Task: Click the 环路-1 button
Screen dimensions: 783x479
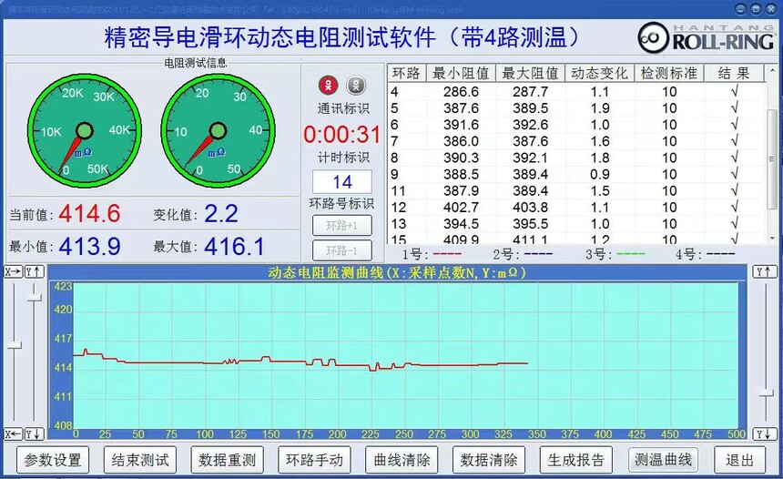Action: 342,250
